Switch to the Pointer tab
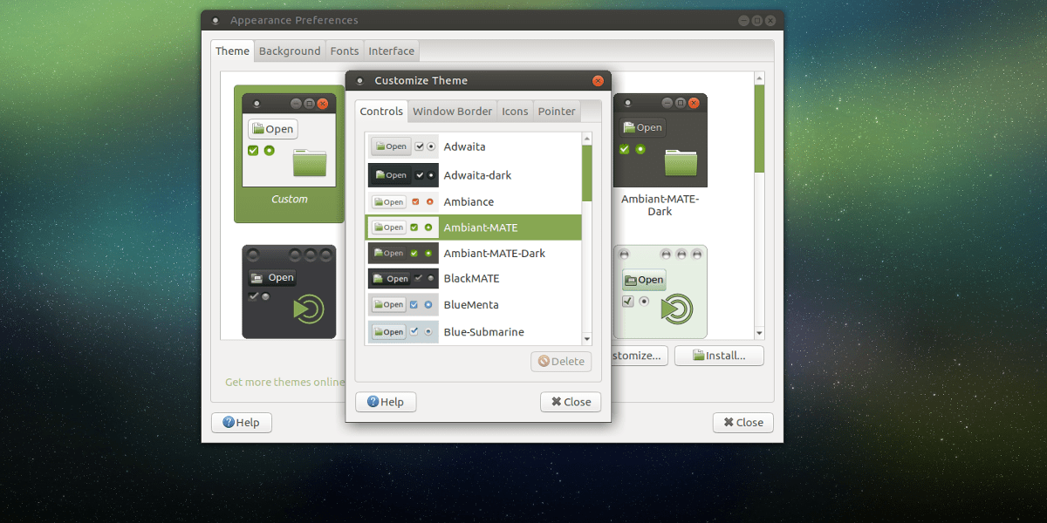This screenshot has width=1047, height=523. pyautogui.click(x=557, y=111)
